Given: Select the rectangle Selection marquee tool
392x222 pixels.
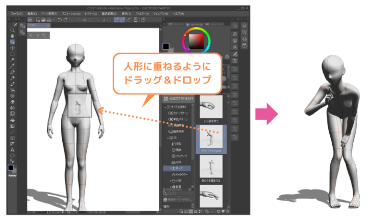Looking at the screenshot, I should click(13, 54).
